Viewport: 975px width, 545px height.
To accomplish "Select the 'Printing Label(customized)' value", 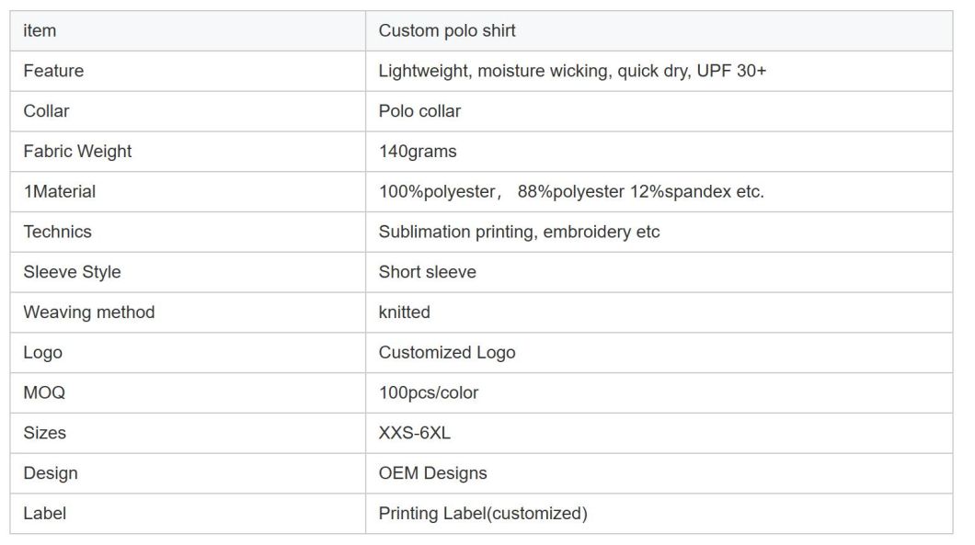I will (483, 514).
